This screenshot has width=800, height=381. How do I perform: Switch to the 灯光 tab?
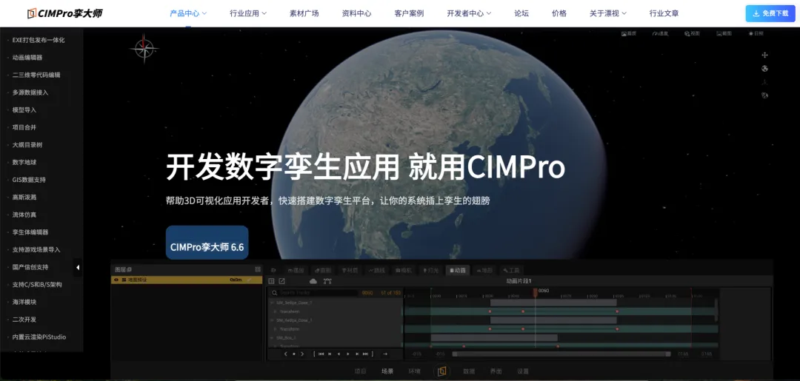pos(430,271)
